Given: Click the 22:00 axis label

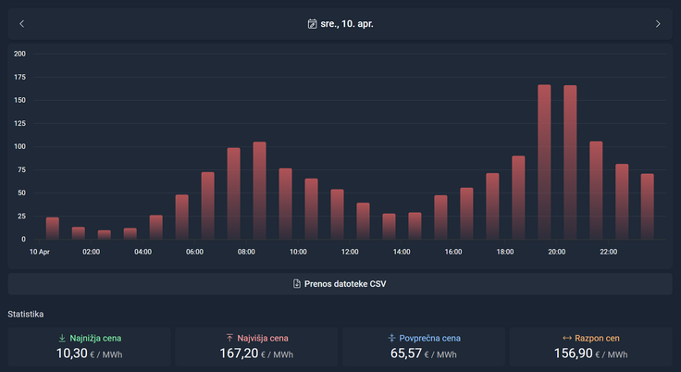Looking at the screenshot, I should [609, 252].
